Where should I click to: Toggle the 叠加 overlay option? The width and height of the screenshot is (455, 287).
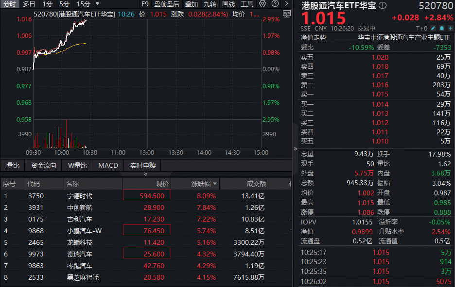(x=191, y=4)
